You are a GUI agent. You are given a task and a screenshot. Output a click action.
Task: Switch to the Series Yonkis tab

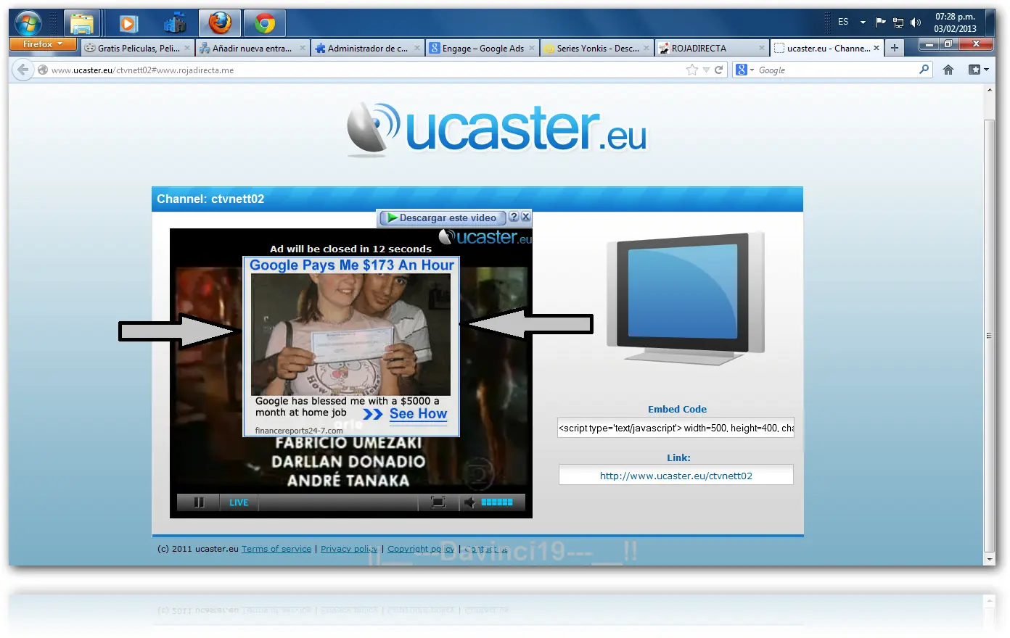pos(596,48)
